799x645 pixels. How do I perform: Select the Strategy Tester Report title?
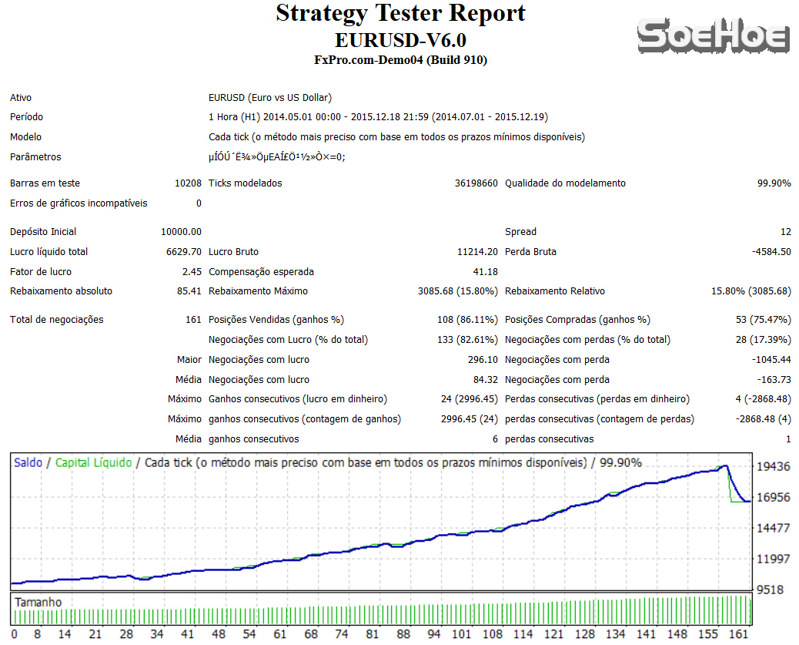pos(399,13)
